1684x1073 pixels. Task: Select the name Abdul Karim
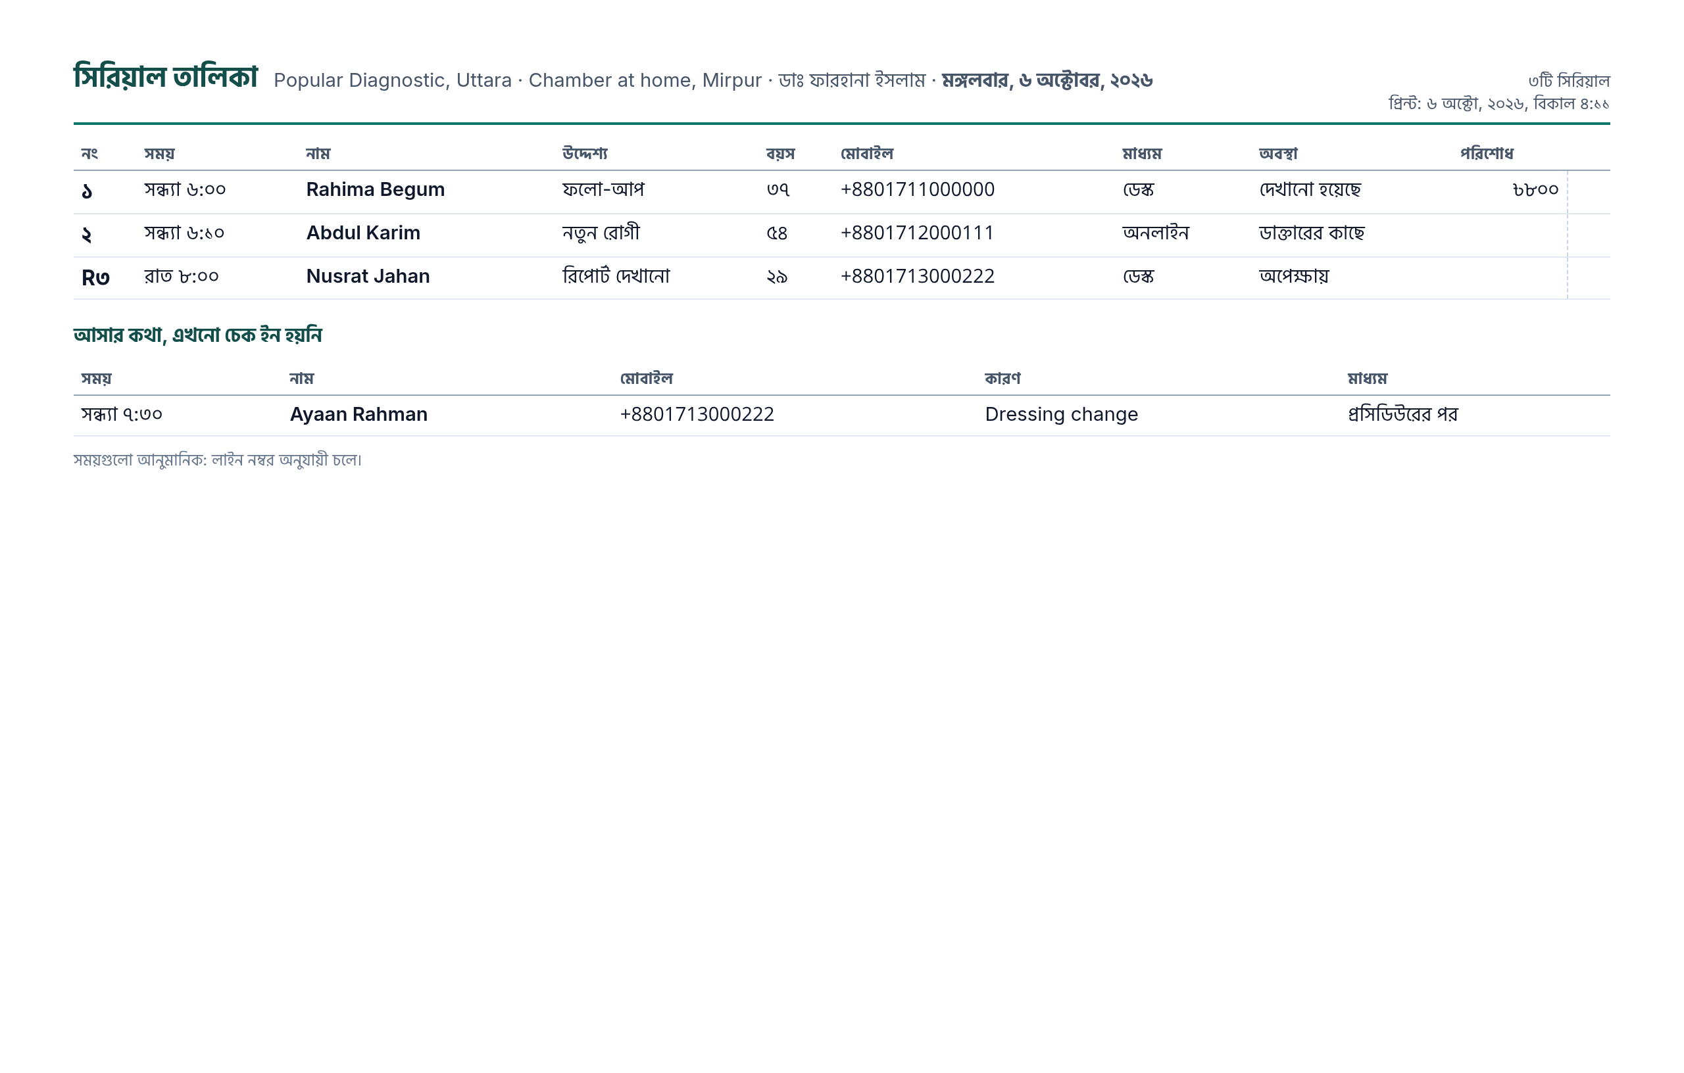pyautogui.click(x=363, y=233)
